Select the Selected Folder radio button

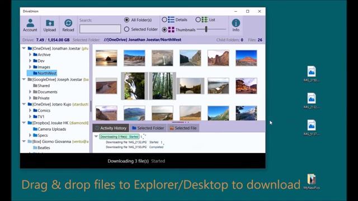click(126, 29)
